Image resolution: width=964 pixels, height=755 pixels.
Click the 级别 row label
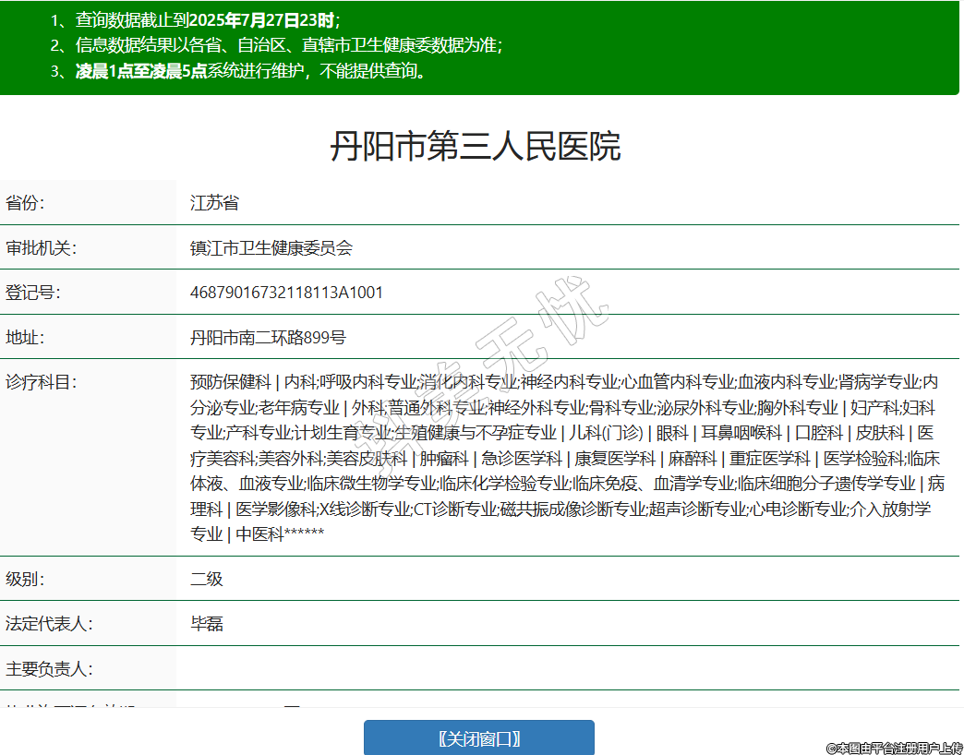coord(25,580)
